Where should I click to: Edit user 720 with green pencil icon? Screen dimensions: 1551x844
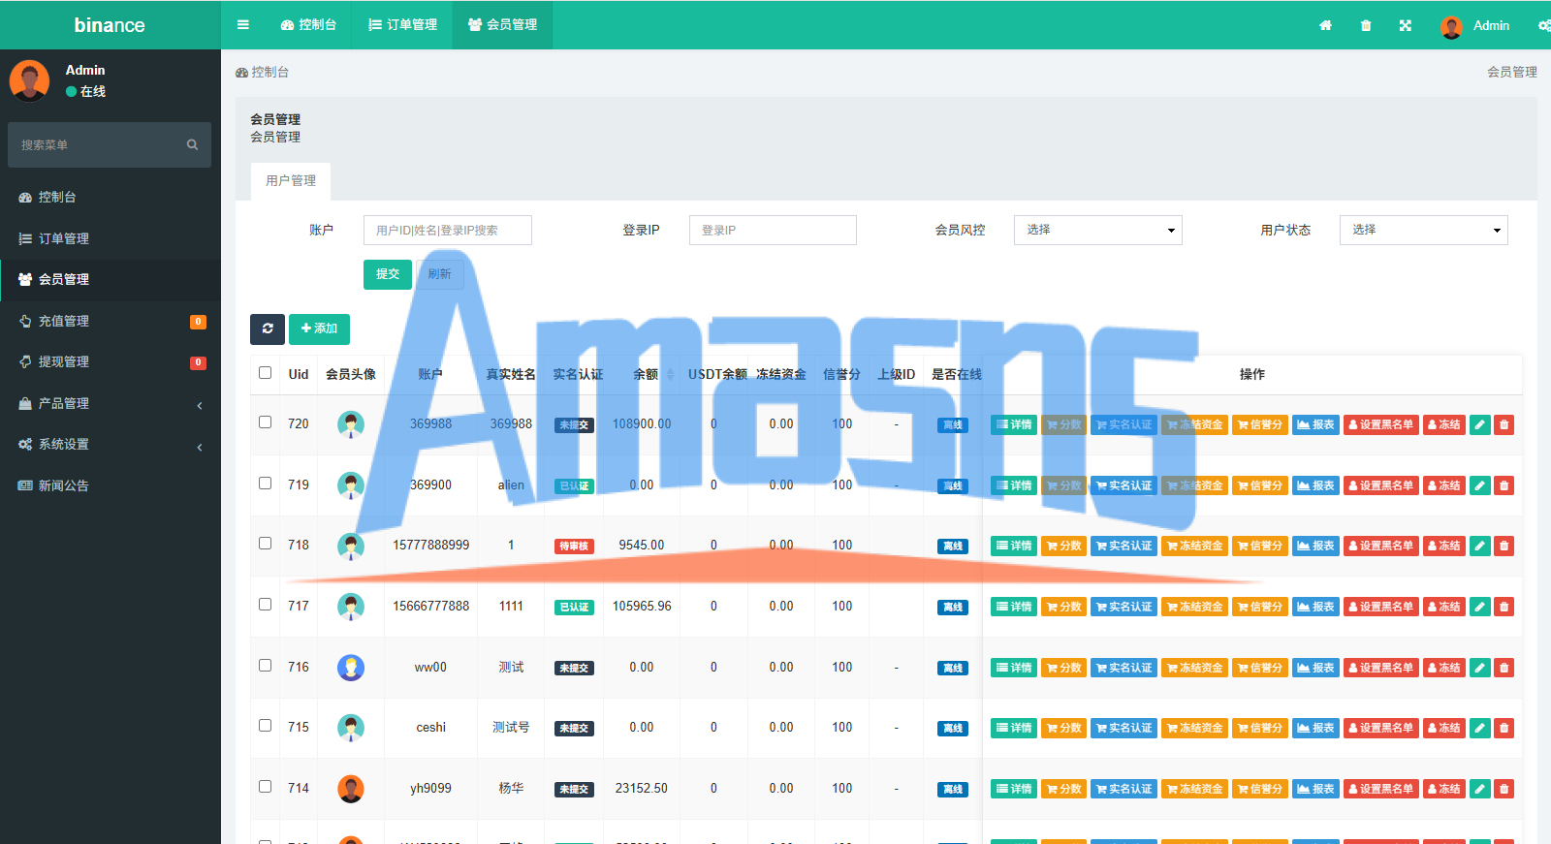pos(1479,424)
